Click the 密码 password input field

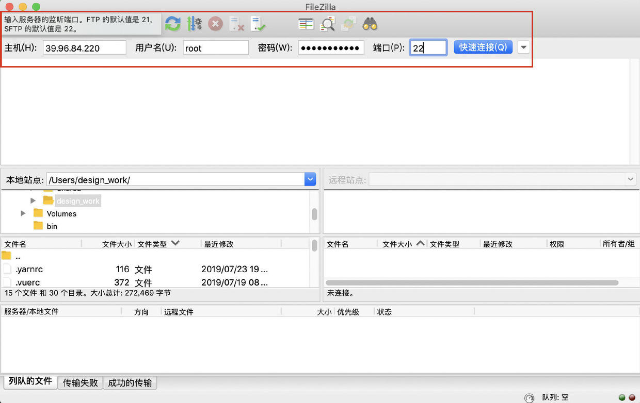point(331,48)
